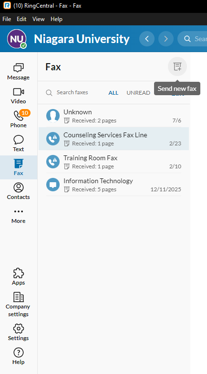Image resolution: width=207 pixels, height=374 pixels.
Task: Open the Text messaging section
Action: [18, 143]
